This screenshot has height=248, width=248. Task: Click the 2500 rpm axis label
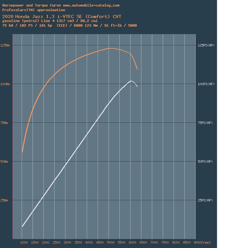click(x=56, y=242)
